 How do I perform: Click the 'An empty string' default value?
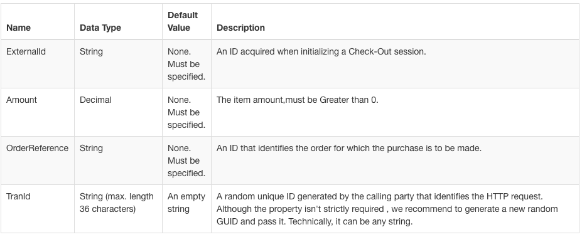point(186,203)
